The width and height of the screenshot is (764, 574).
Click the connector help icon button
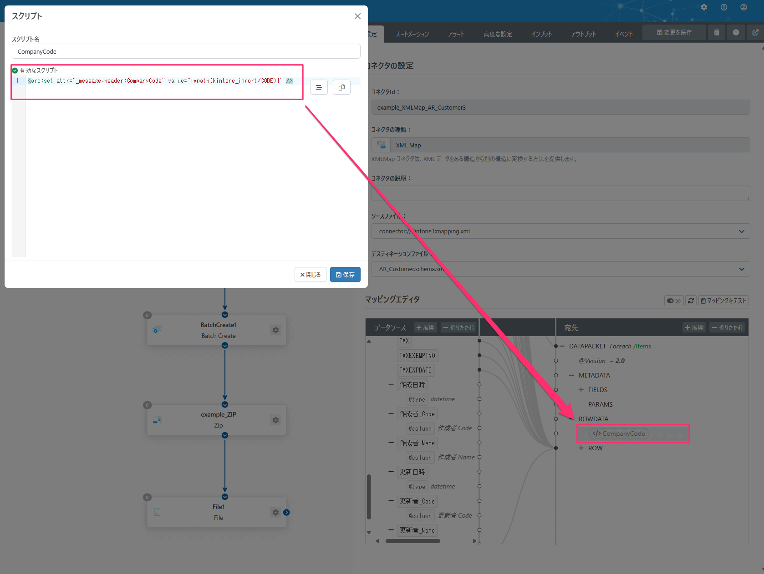coord(736,32)
